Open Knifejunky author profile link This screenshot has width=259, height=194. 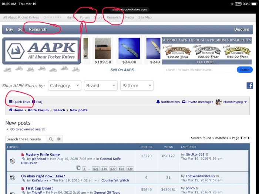pyautogui.click(x=40, y=180)
